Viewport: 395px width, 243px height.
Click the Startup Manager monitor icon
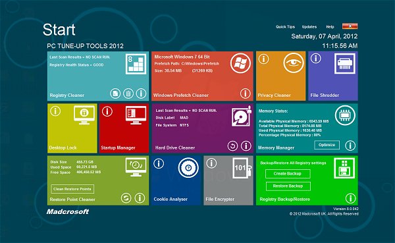pos(136,115)
